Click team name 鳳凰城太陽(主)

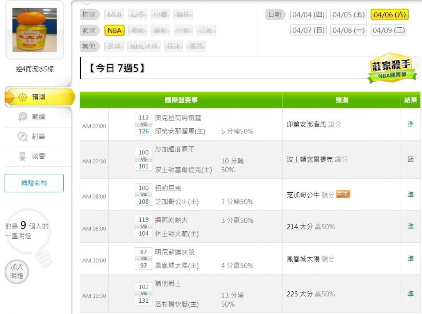click(177, 265)
